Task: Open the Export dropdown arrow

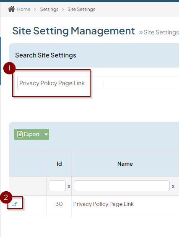Action: point(46,134)
